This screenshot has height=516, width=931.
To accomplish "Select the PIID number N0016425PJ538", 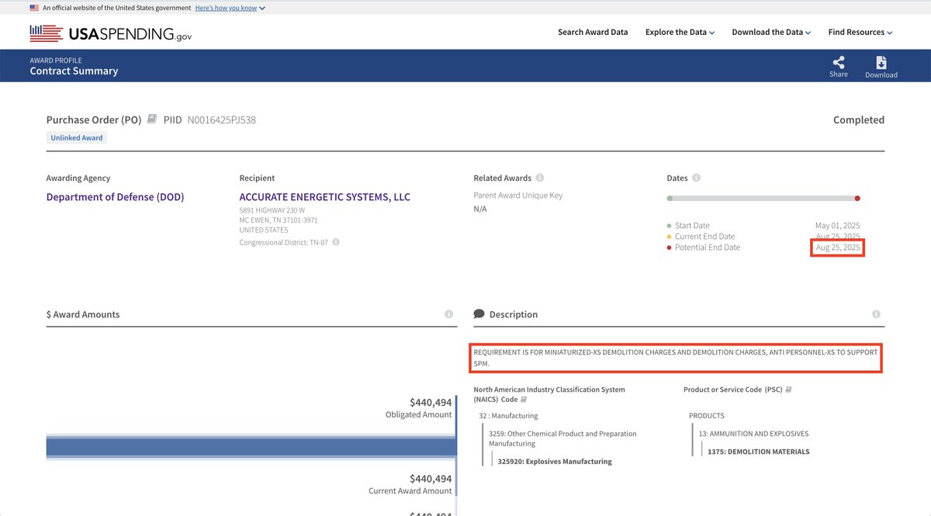I will pos(222,120).
